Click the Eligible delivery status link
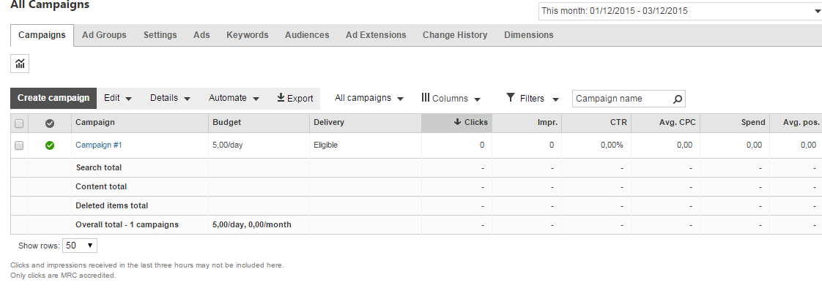 point(325,145)
